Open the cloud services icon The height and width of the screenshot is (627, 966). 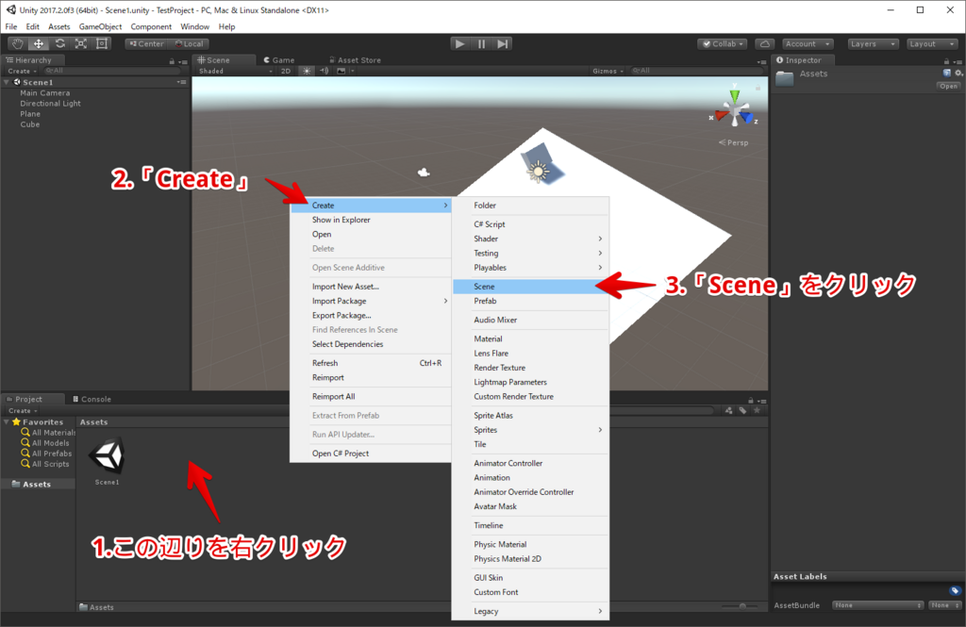[764, 43]
